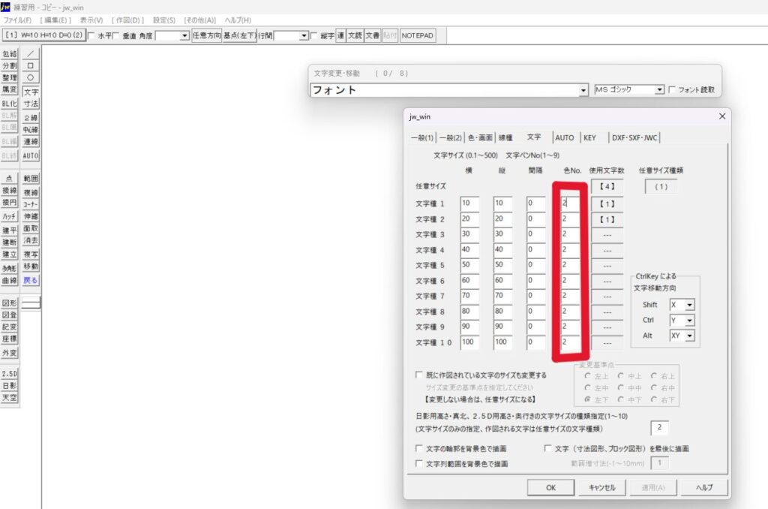Choose the ハッチ hatch tool
The width and height of the screenshot is (768, 509).
pos(9,215)
